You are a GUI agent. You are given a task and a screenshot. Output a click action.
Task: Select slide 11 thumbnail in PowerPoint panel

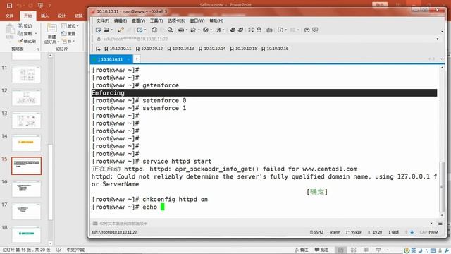(26, 75)
